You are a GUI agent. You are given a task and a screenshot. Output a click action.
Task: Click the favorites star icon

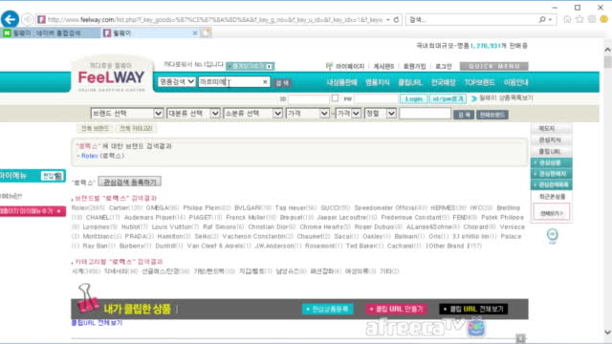tap(579, 19)
